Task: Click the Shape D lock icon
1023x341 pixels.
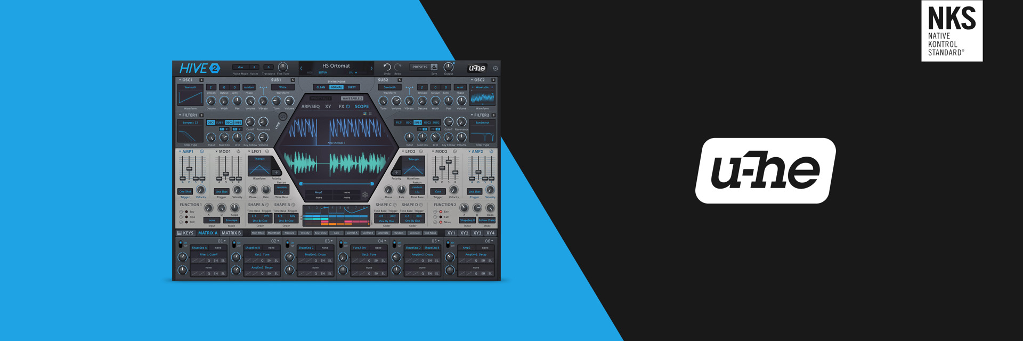Action: 421,205
